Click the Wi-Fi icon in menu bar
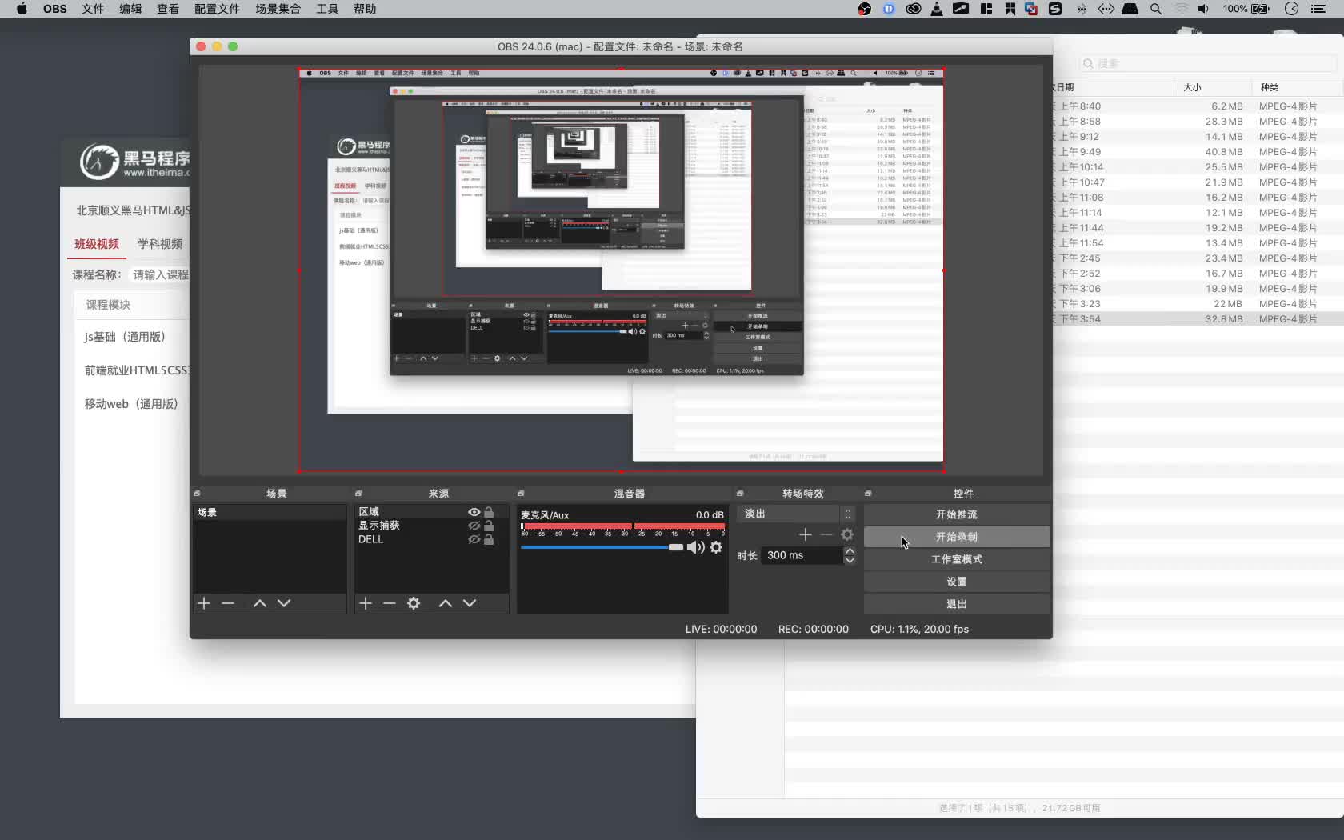Image resolution: width=1344 pixels, height=840 pixels. 1181,9
